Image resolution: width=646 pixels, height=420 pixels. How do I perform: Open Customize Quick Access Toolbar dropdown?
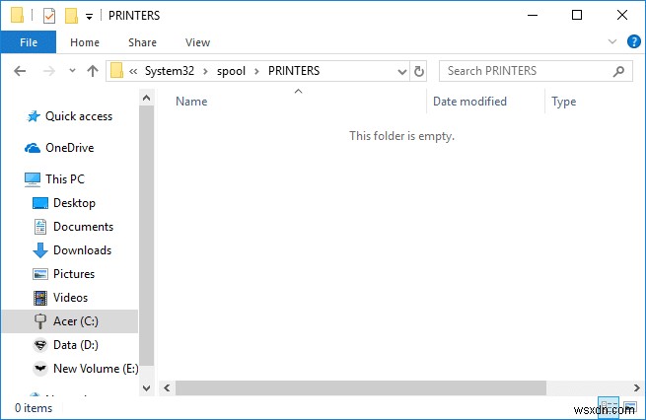click(90, 16)
